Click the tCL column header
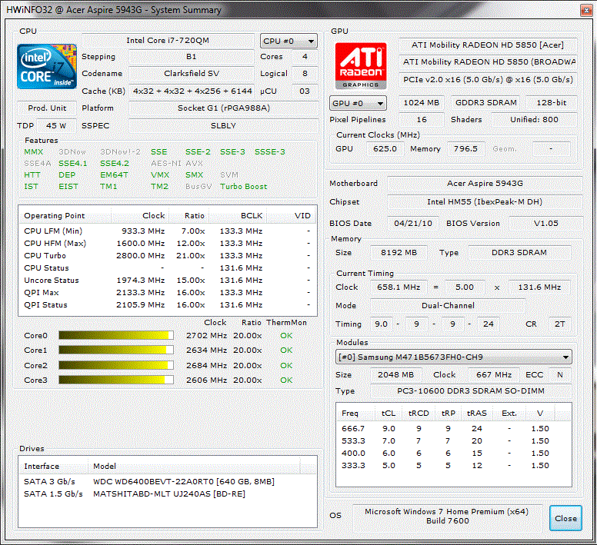The width and height of the screenshot is (597, 545). point(389,414)
